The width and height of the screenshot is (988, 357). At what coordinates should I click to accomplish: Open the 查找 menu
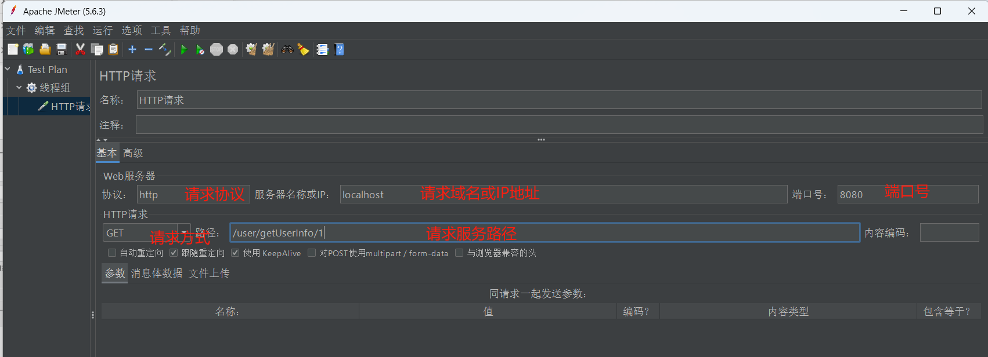click(x=74, y=30)
